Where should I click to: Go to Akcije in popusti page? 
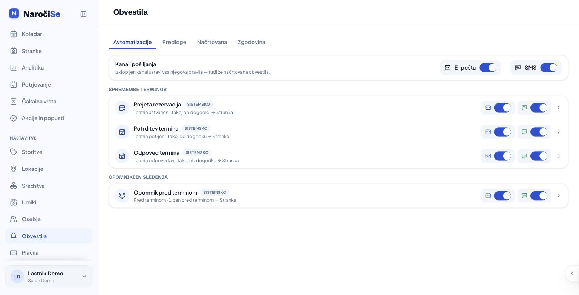(x=49, y=118)
